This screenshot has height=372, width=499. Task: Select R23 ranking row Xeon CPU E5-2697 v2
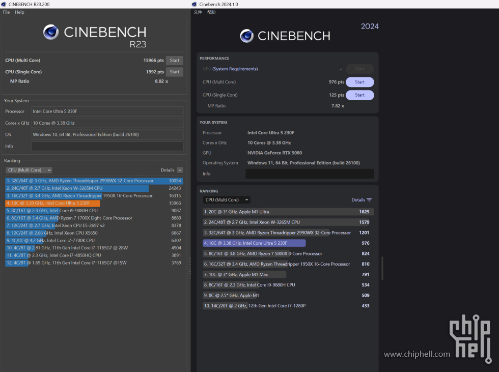coord(94,225)
